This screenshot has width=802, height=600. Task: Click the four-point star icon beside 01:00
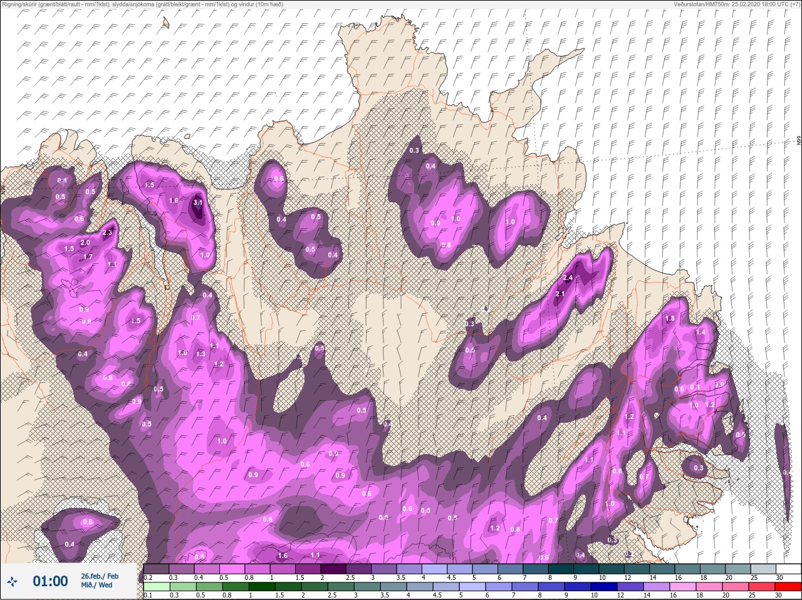click(12, 582)
